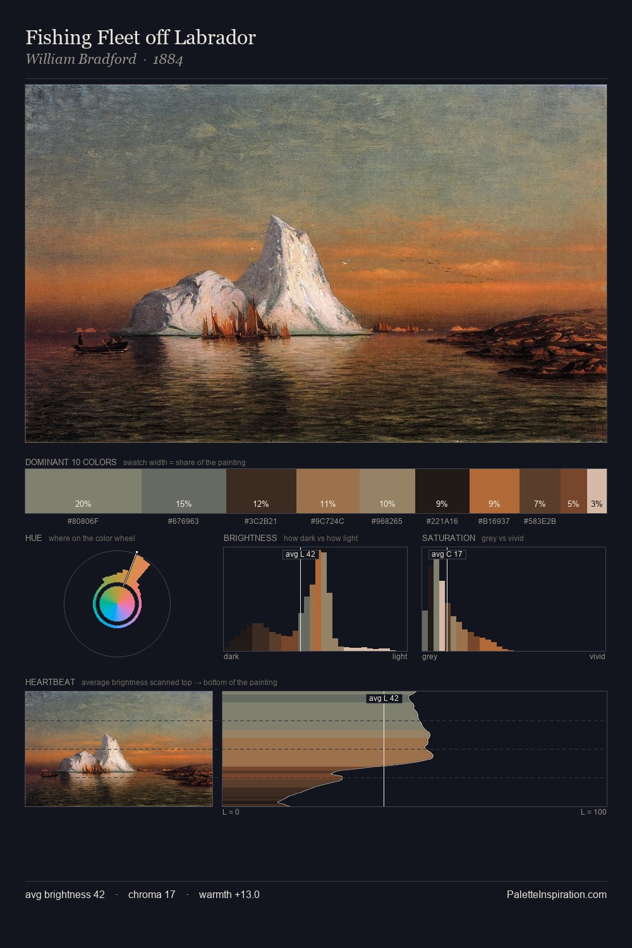Click the 'light' axis label
Screen dimensions: 632x948
point(399,657)
